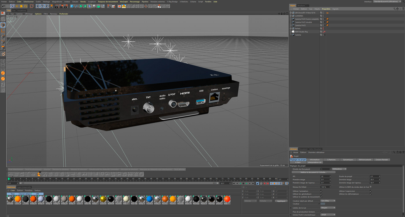Open Limites de la vue dropdown
This screenshot has height=217, width=405.
(328, 208)
